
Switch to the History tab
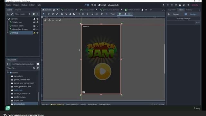(x=189, y=10)
